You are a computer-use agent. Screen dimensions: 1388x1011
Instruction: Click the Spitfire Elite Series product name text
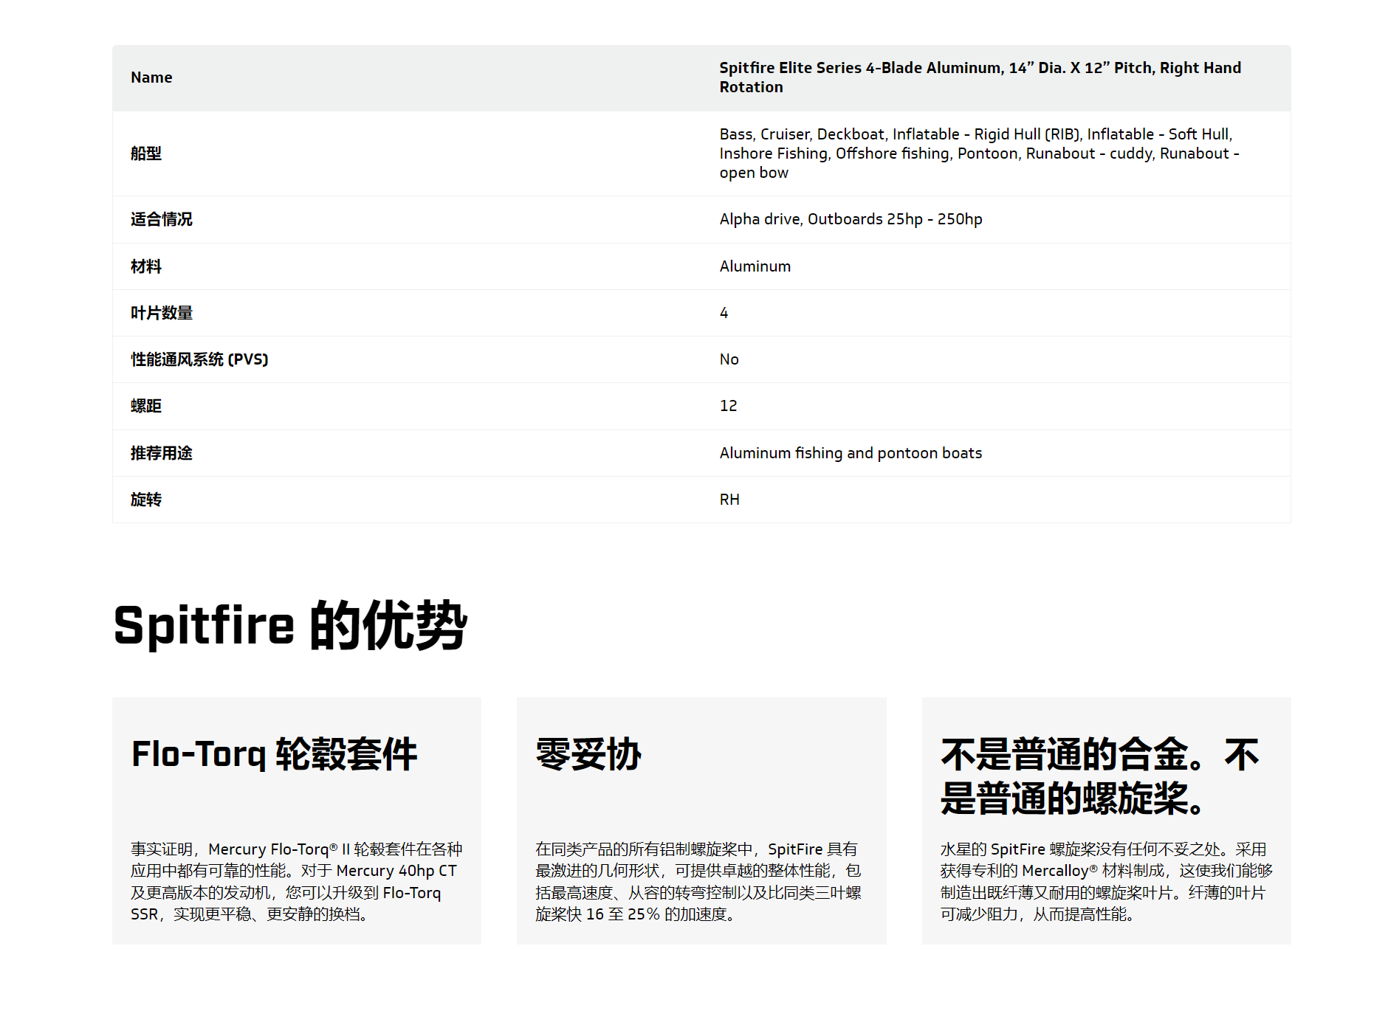pyautogui.click(x=980, y=77)
